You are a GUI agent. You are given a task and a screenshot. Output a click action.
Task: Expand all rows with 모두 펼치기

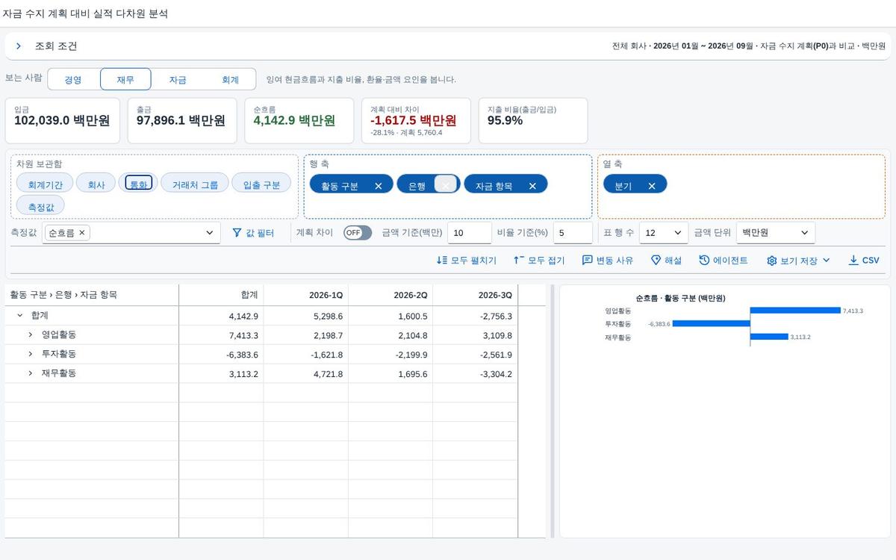466,261
